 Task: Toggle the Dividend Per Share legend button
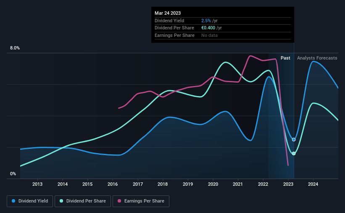83,201
